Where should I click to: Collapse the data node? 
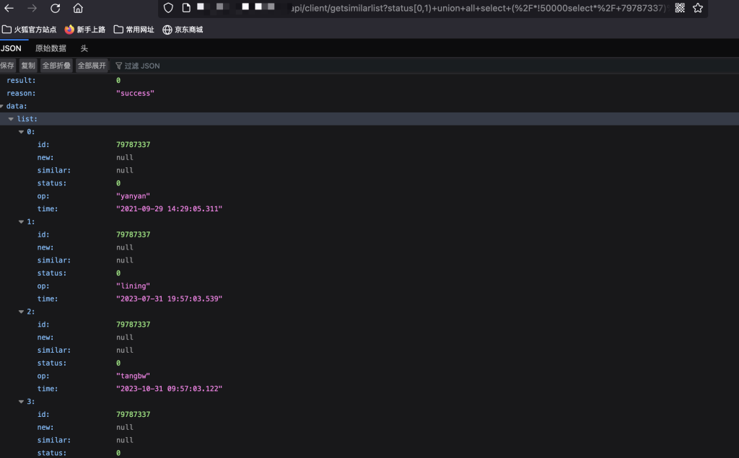[2, 107]
